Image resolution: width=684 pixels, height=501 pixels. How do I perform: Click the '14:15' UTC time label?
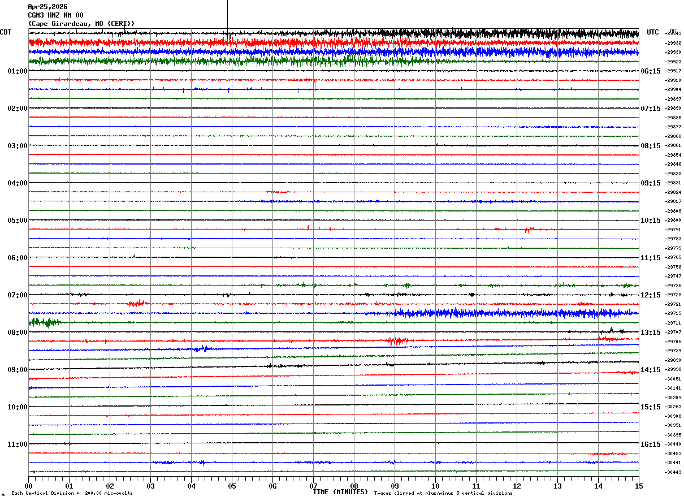pos(651,370)
